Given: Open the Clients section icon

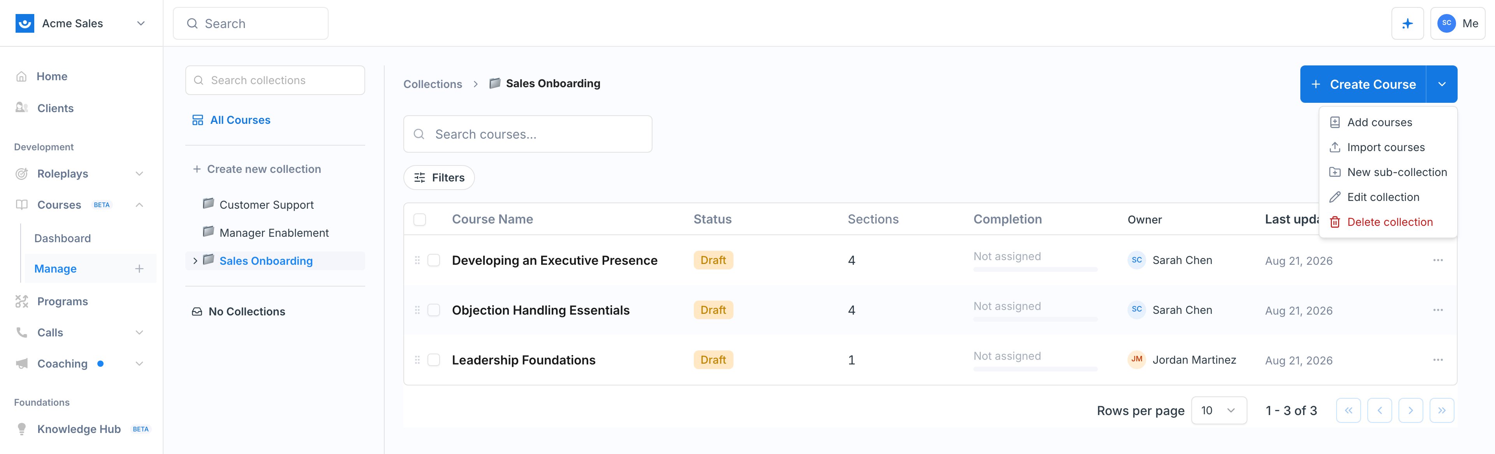Looking at the screenshot, I should pos(21,108).
